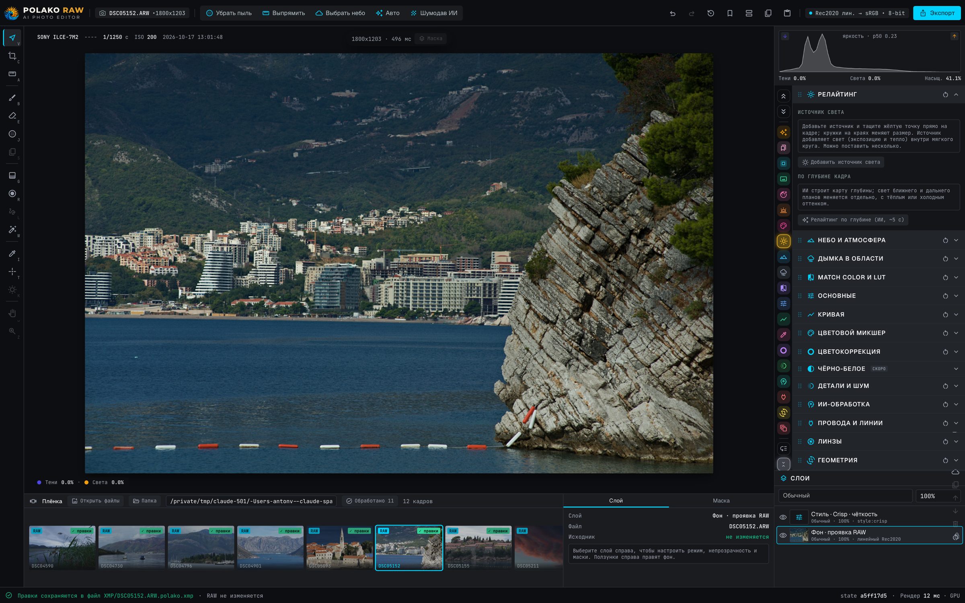This screenshot has width=965, height=603.
Task: Choose the Radial mask tool (R)
Action: 12,194
